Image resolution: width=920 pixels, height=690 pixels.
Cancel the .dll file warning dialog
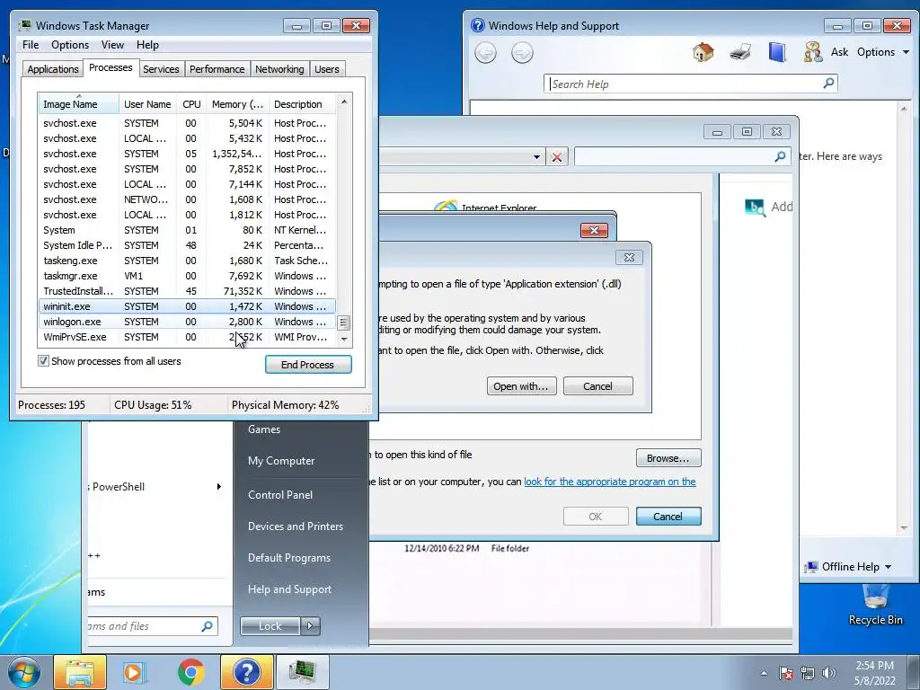(x=597, y=386)
